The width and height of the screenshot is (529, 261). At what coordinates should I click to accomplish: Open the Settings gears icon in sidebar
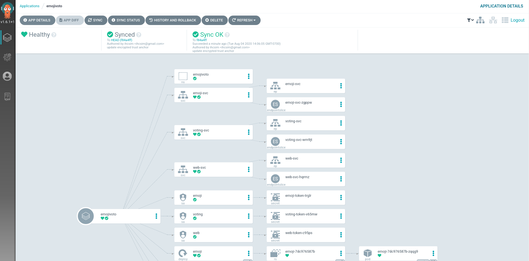point(7,57)
